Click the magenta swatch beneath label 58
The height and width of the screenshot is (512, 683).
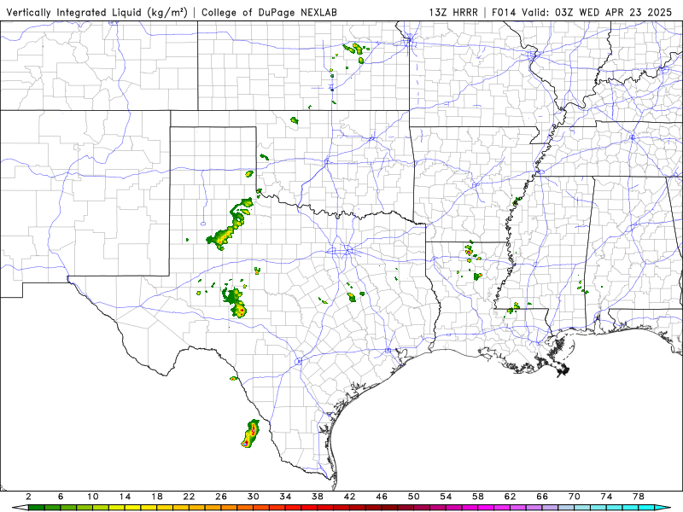[486, 508]
